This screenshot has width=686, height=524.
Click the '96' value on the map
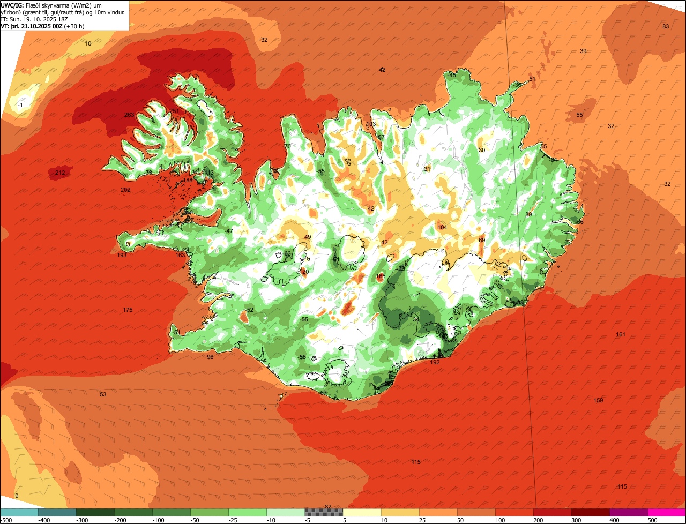click(x=210, y=357)
